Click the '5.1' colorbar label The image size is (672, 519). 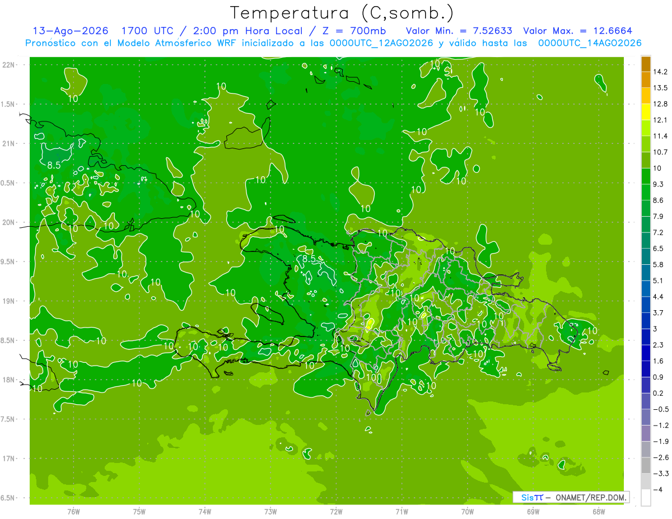pyautogui.click(x=658, y=280)
